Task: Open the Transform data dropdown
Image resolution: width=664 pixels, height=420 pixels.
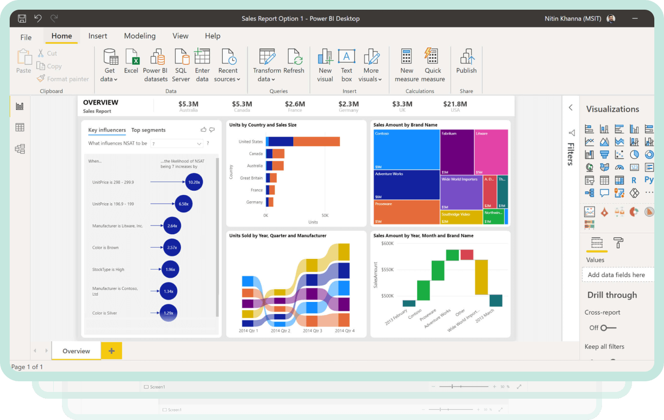Action: [x=273, y=79]
